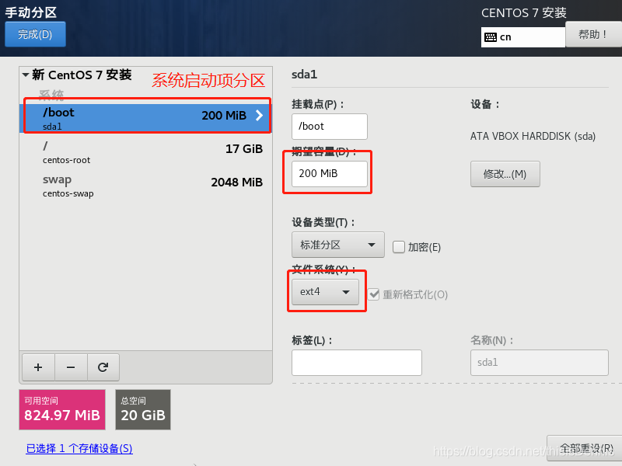This screenshot has width=622, height=466.
Task: Open the ext4 file system dropdown
Action: (327, 293)
